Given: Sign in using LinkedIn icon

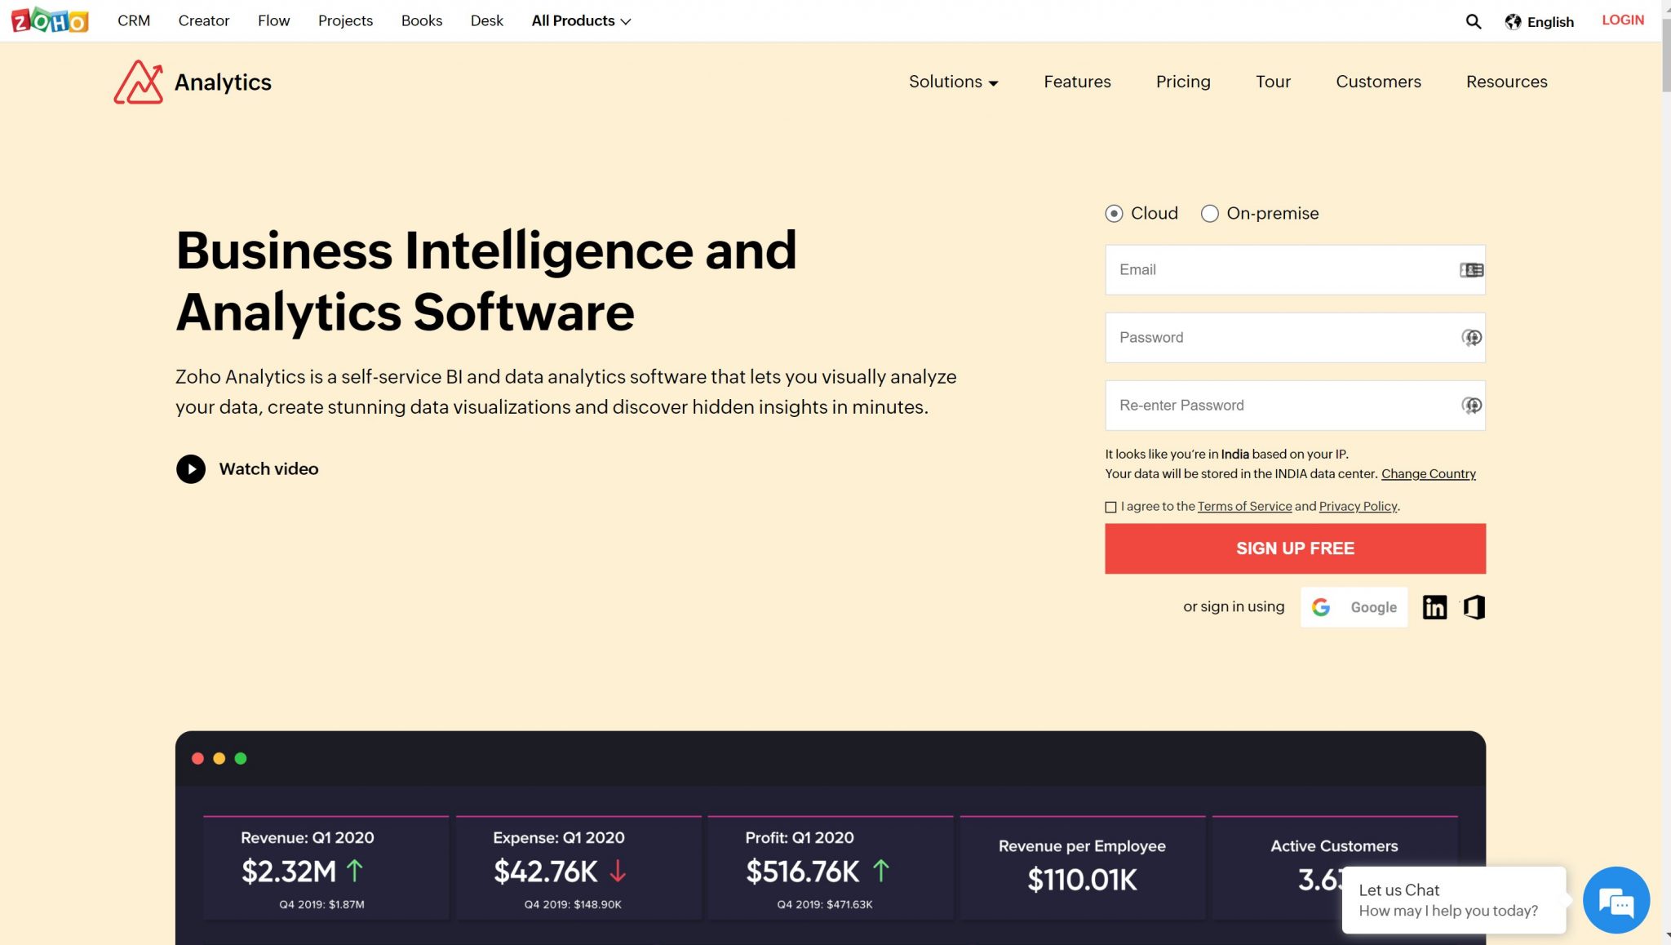Looking at the screenshot, I should [x=1434, y=607].
